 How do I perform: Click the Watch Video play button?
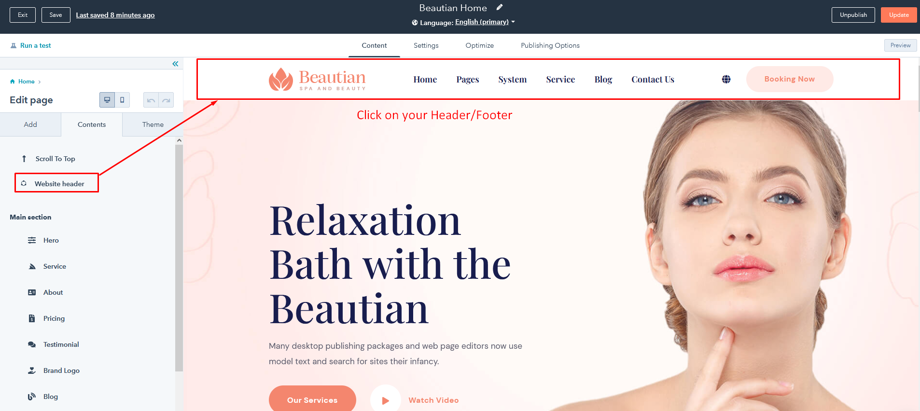click(386, 400)
